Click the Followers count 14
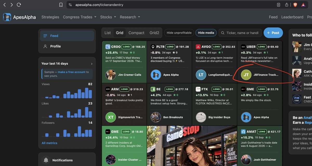312x166 pixels. point(90,123)
